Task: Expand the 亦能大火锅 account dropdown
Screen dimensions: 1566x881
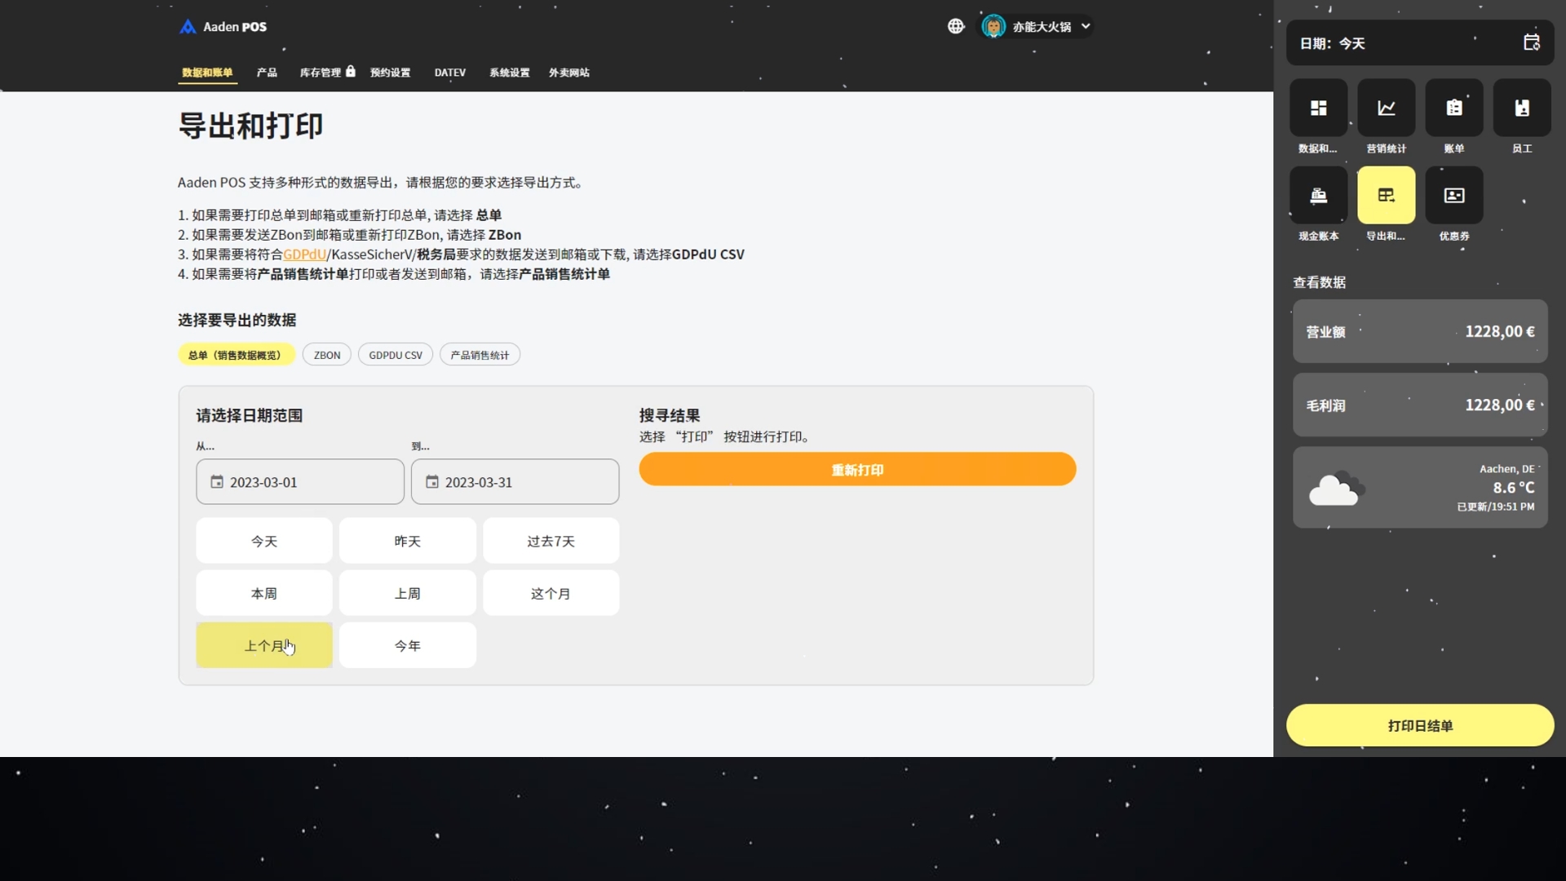Action: coord(1040,27)
